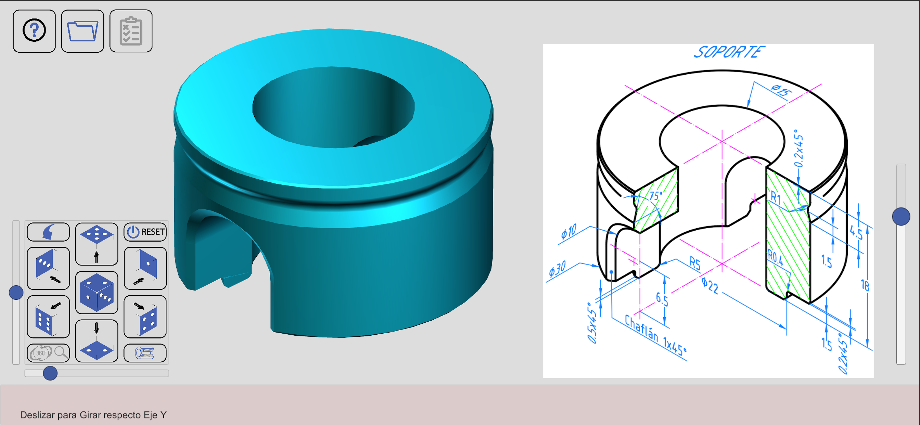Screen dimensions: 920x425
Task: Click the horizontal Y-axis rotation slider handle
Action: click(50, 373)
